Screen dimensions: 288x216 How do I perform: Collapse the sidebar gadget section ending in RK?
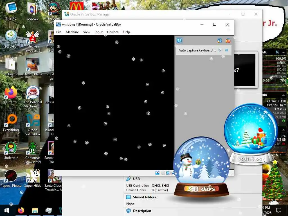coord(283,95)
